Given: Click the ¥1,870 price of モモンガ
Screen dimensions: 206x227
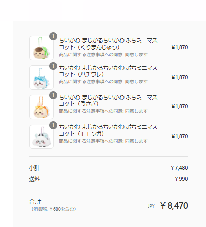Looking at the screenshot, I should (x=180, y=136).
